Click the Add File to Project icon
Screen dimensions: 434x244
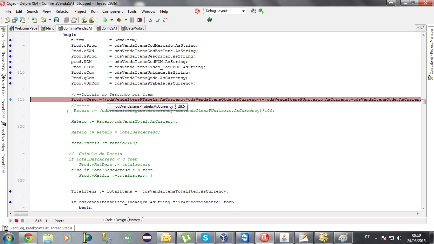tap(84, 20)
